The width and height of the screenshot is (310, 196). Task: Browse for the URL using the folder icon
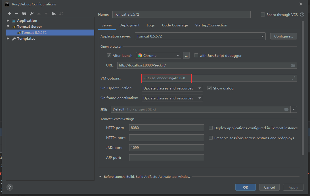tap(293, 65)
